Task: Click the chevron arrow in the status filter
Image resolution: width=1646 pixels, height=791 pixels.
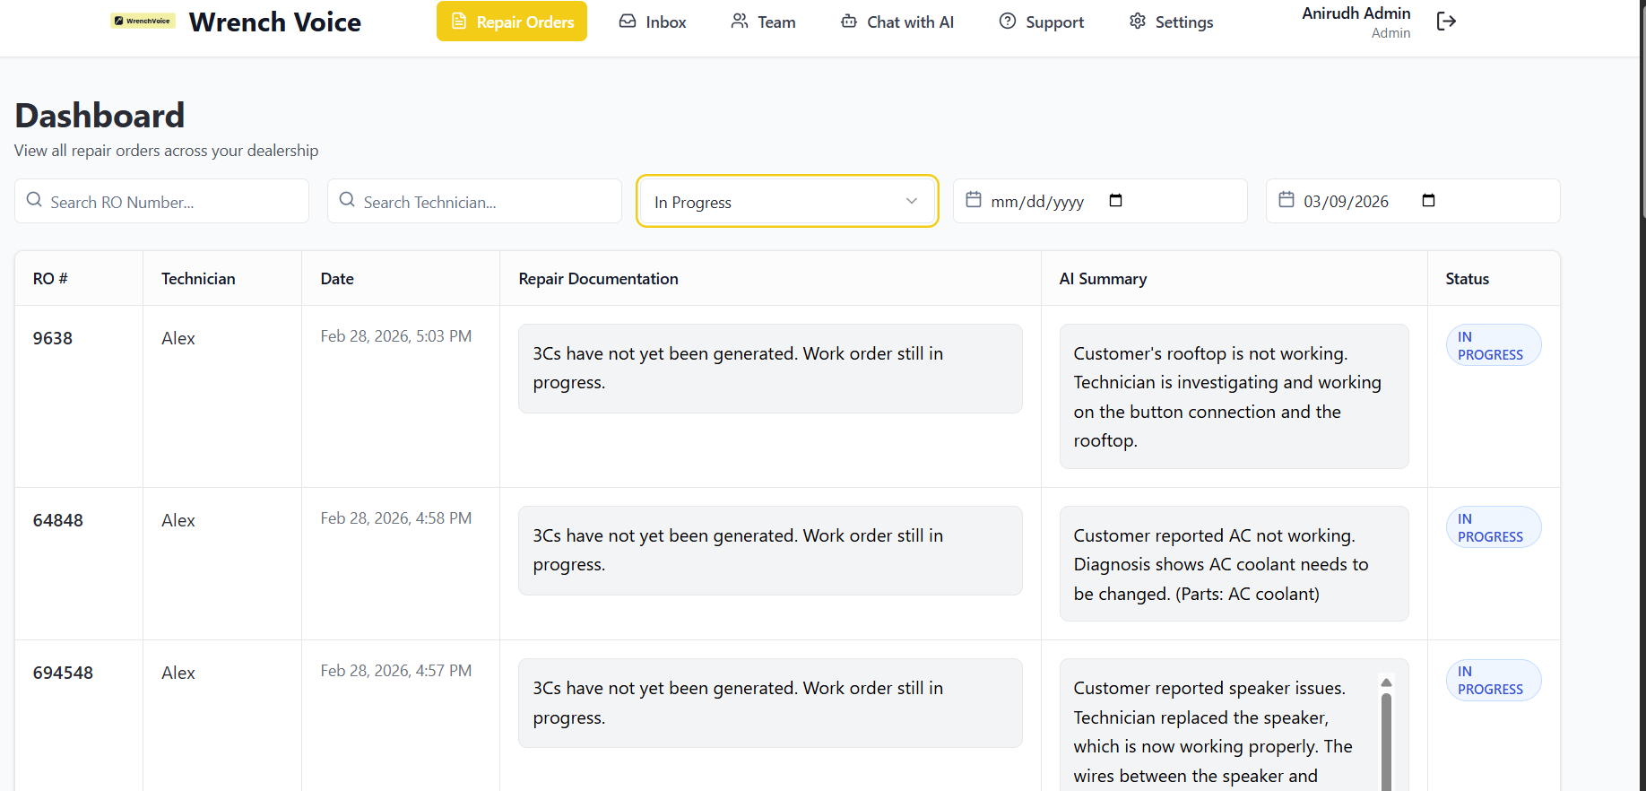Action: pos(911,201)
